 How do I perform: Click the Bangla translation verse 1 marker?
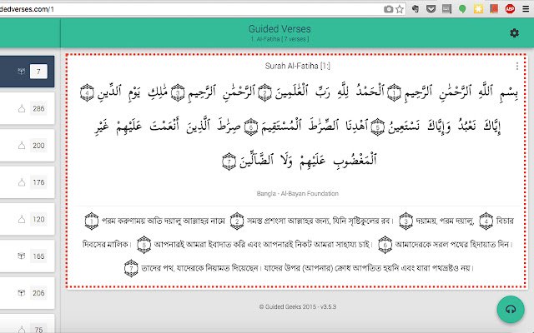[x=92, y=221]
